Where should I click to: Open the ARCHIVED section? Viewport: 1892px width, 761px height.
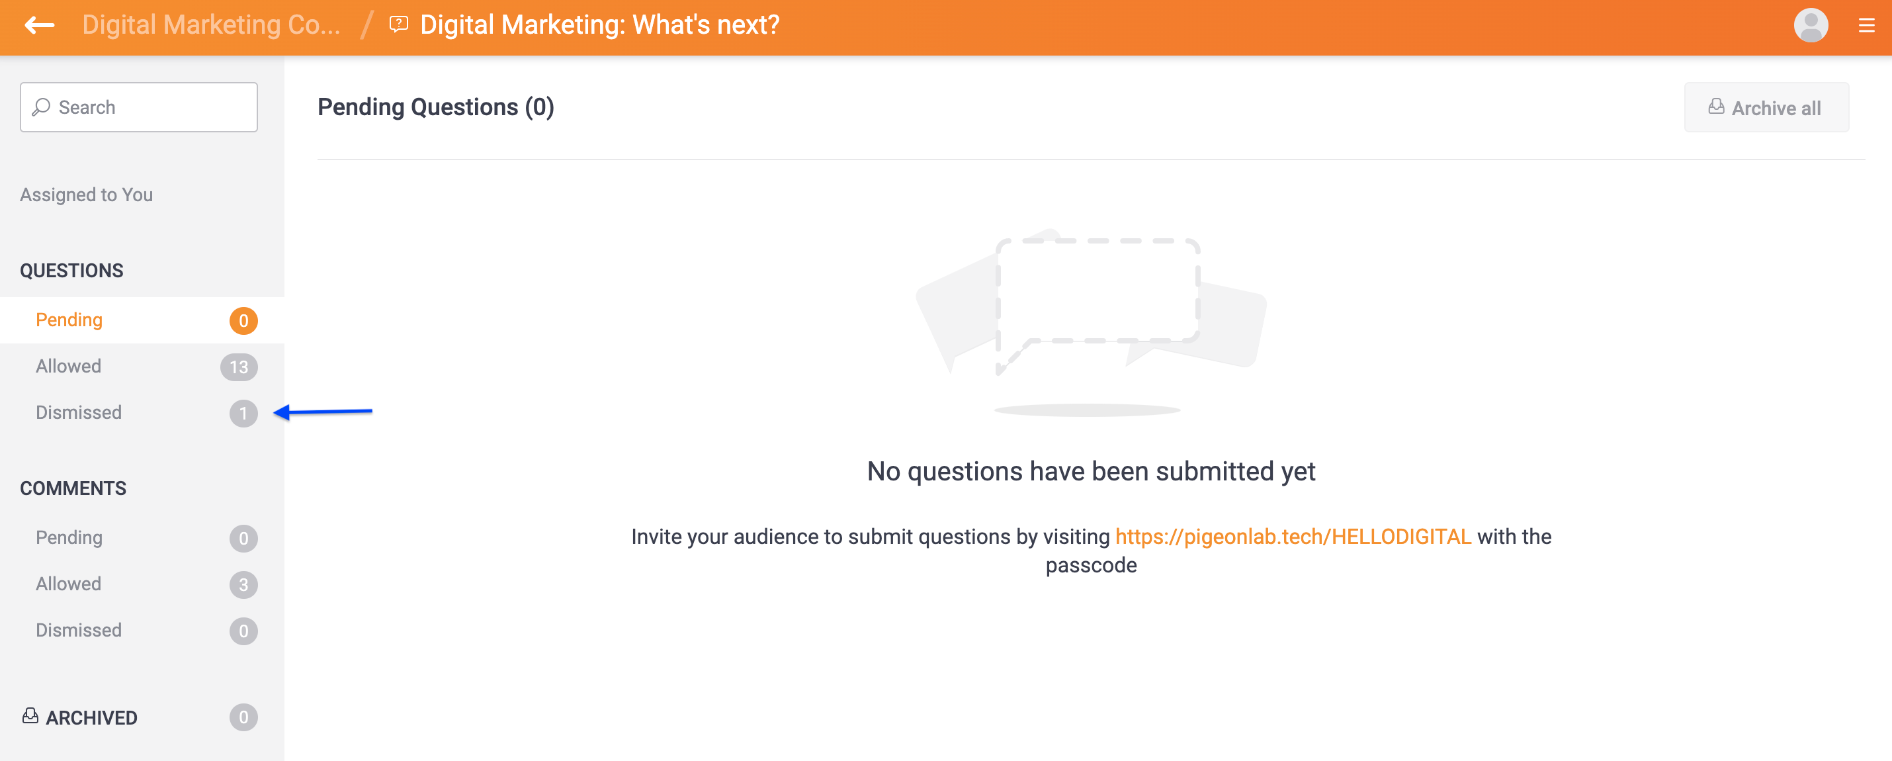pyautogui.click(x=91, y=716)
